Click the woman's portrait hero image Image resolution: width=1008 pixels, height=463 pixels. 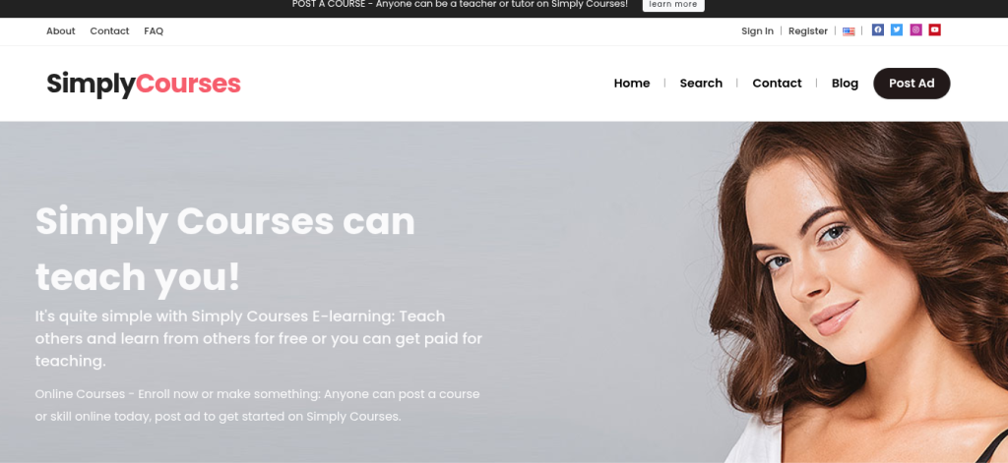[x=858, y=292]
